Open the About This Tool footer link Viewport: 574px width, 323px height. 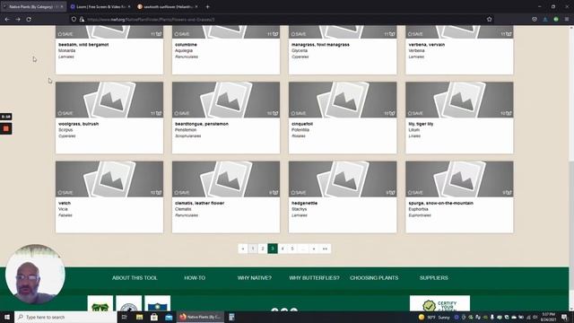click(135, 278)
